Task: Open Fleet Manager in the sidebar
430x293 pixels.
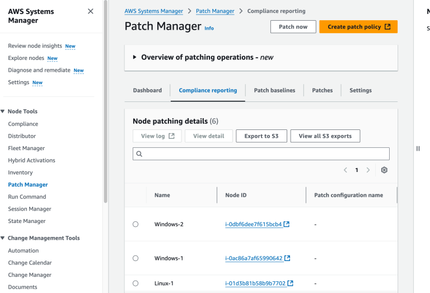Action: tap(26, 148)
